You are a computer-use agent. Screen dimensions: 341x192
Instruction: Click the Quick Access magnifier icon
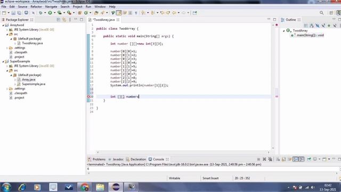[322, 13]
